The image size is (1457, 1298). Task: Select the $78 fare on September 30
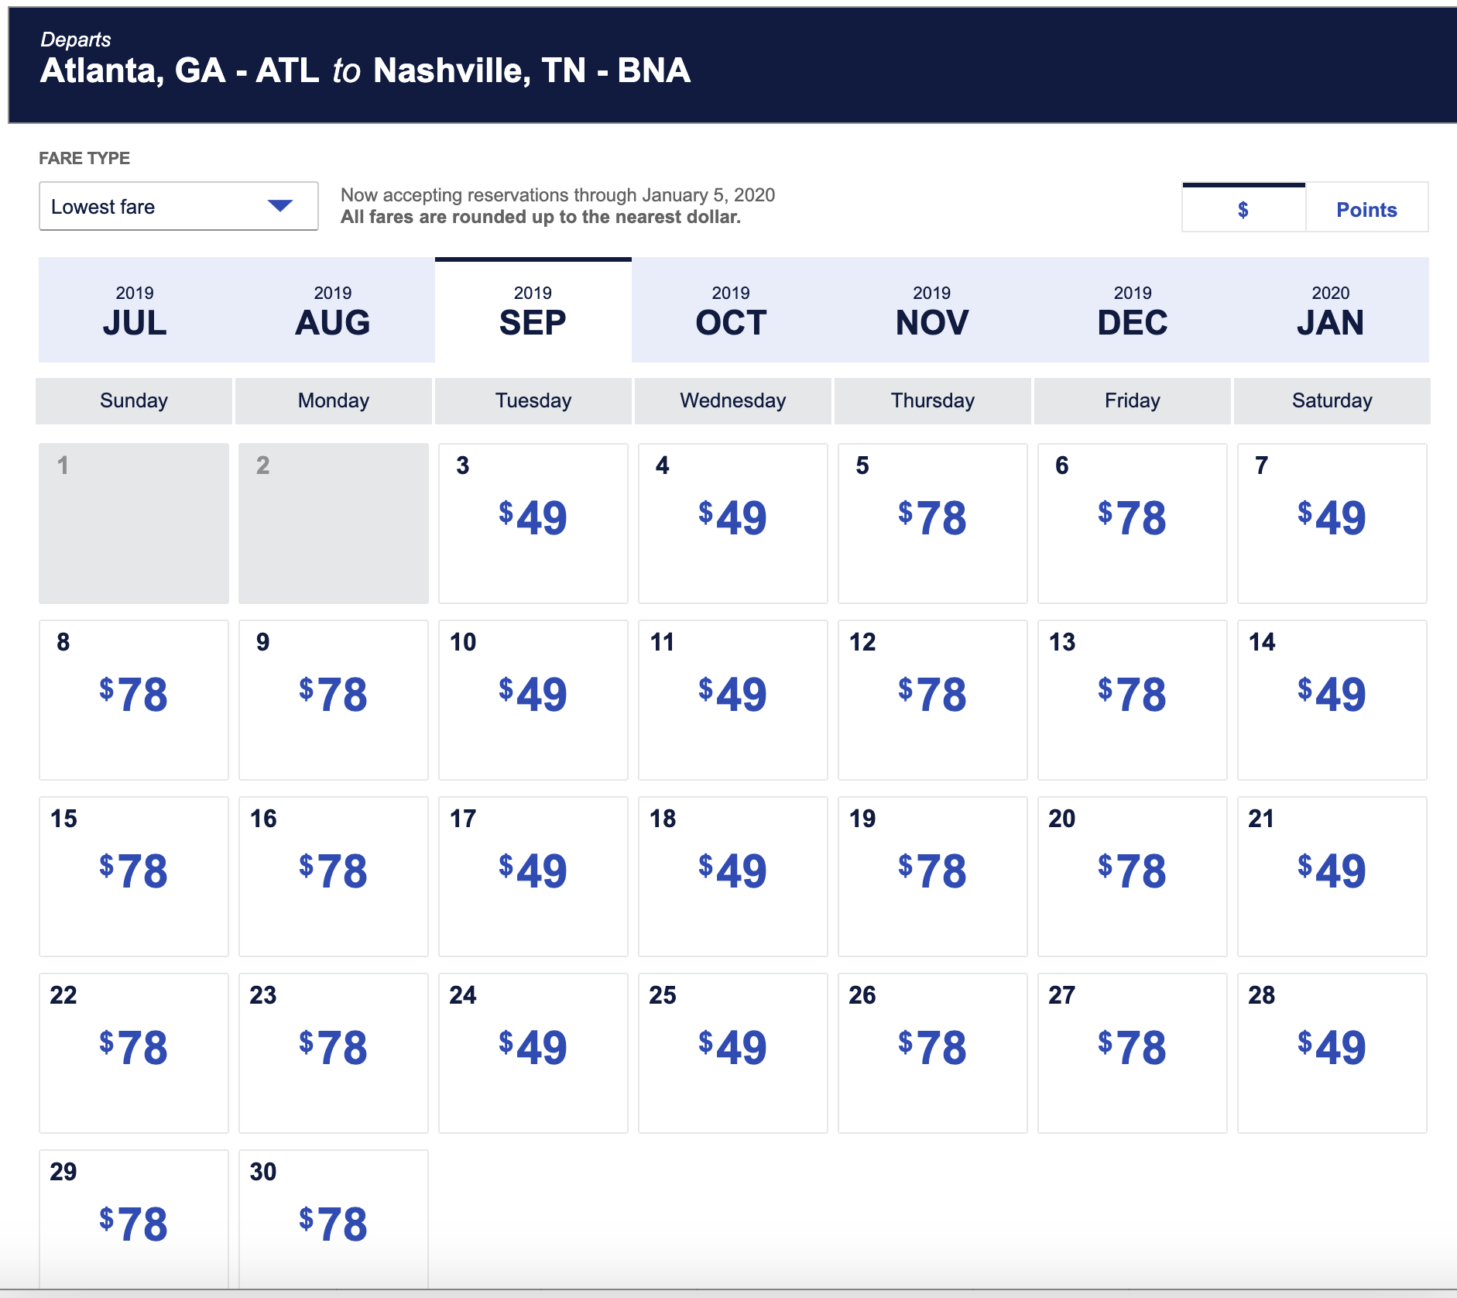click(334, 1224)
